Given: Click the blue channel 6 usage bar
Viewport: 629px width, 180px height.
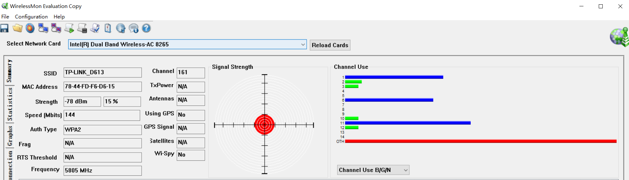Looking at the screenshot, I should point(389,100).
